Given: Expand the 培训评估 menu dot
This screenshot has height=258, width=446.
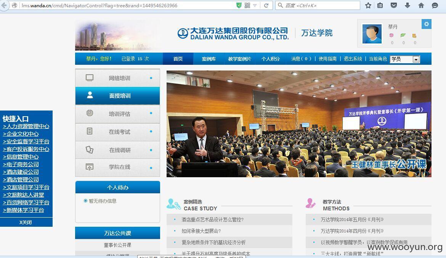Looking at the screenshot, I should pyautogui.click(x=151, y=113).
